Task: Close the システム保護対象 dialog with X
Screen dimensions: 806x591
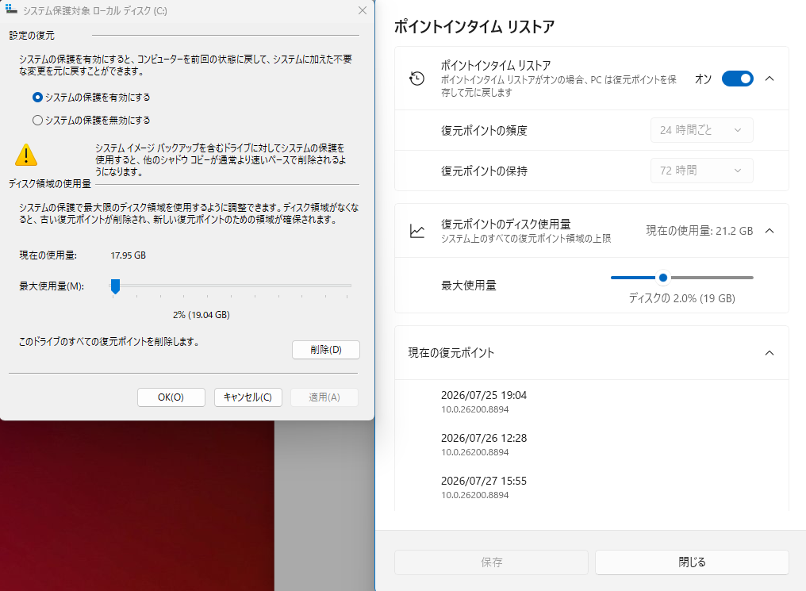Action: click(x=363, y=10)
